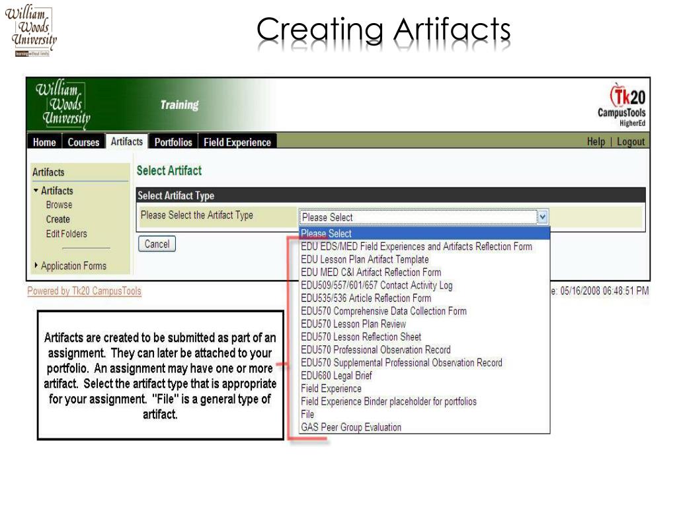Open the Portfolios tab

[x=173, y=142]
